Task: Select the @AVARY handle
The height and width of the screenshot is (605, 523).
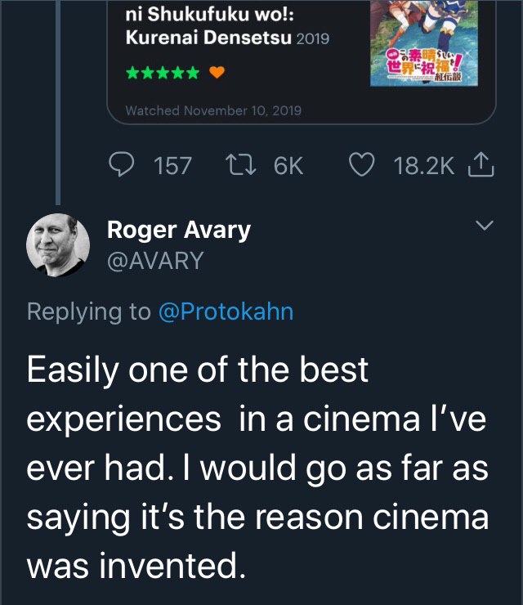Action: coord(154,260)
